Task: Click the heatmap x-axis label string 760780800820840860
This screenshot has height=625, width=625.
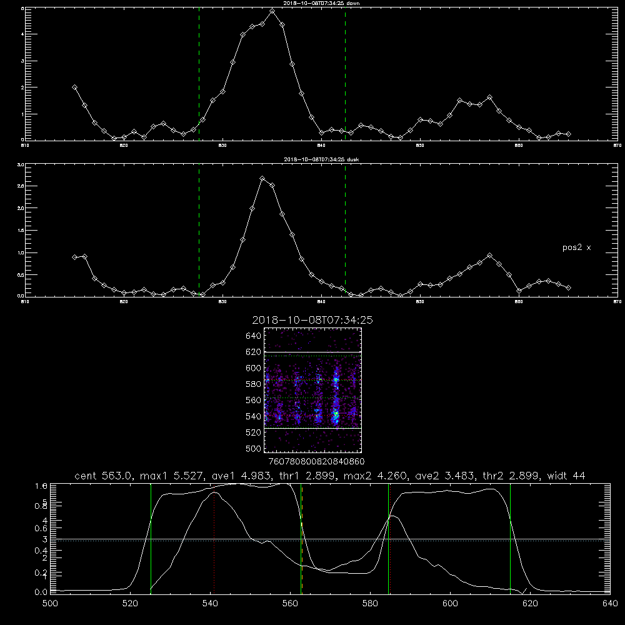Action: click(x=317, y=461)
